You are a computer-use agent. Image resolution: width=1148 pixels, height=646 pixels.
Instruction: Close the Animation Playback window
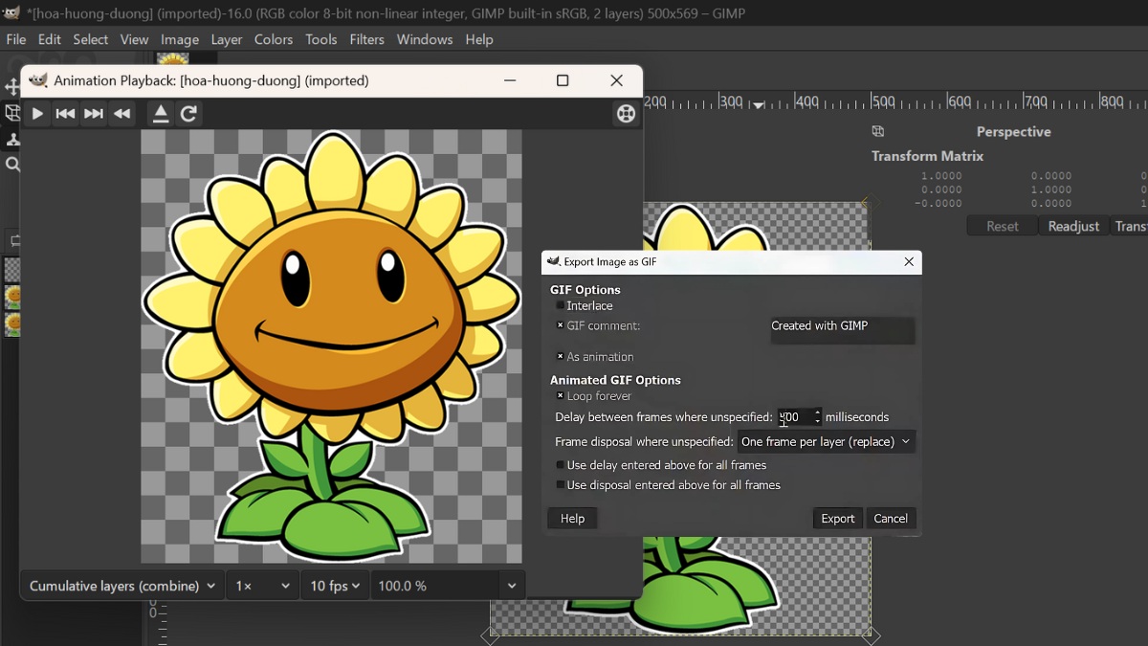(617, 81)
